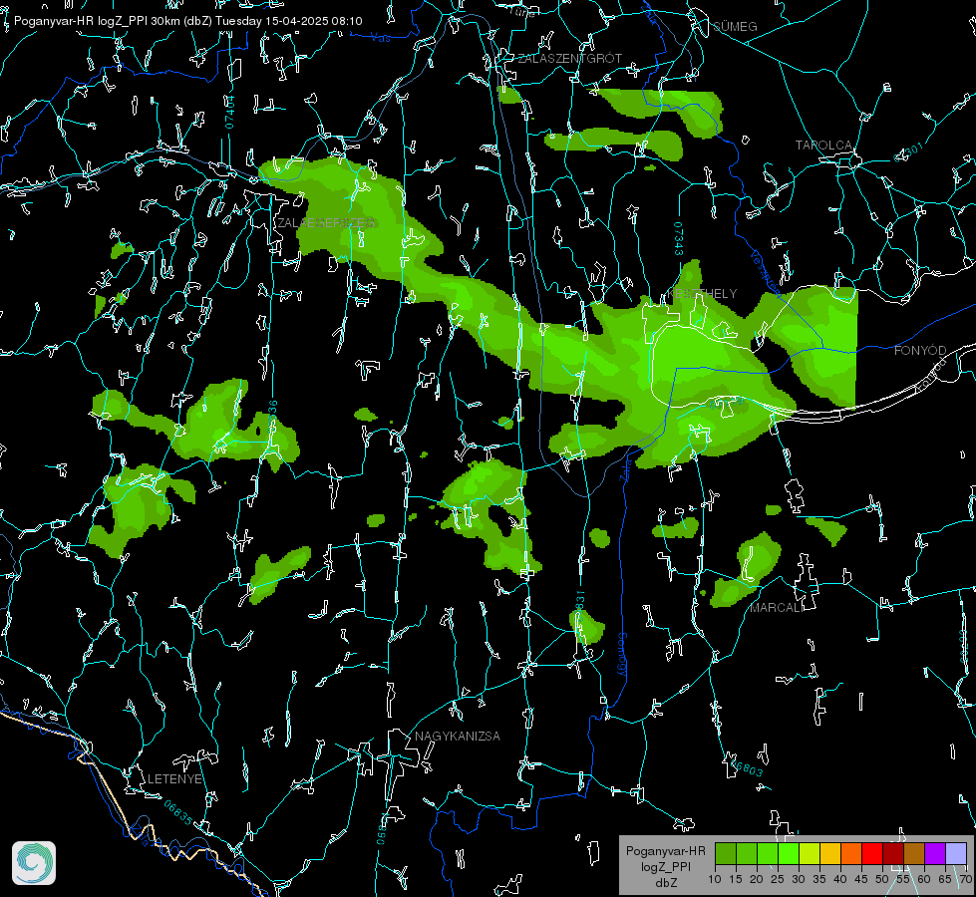
Task: Click the logZ_PPI text in the legend
Action: point(665,867)
